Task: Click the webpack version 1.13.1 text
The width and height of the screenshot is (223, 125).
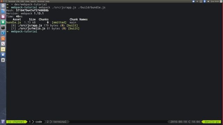Action: point(39,14)
